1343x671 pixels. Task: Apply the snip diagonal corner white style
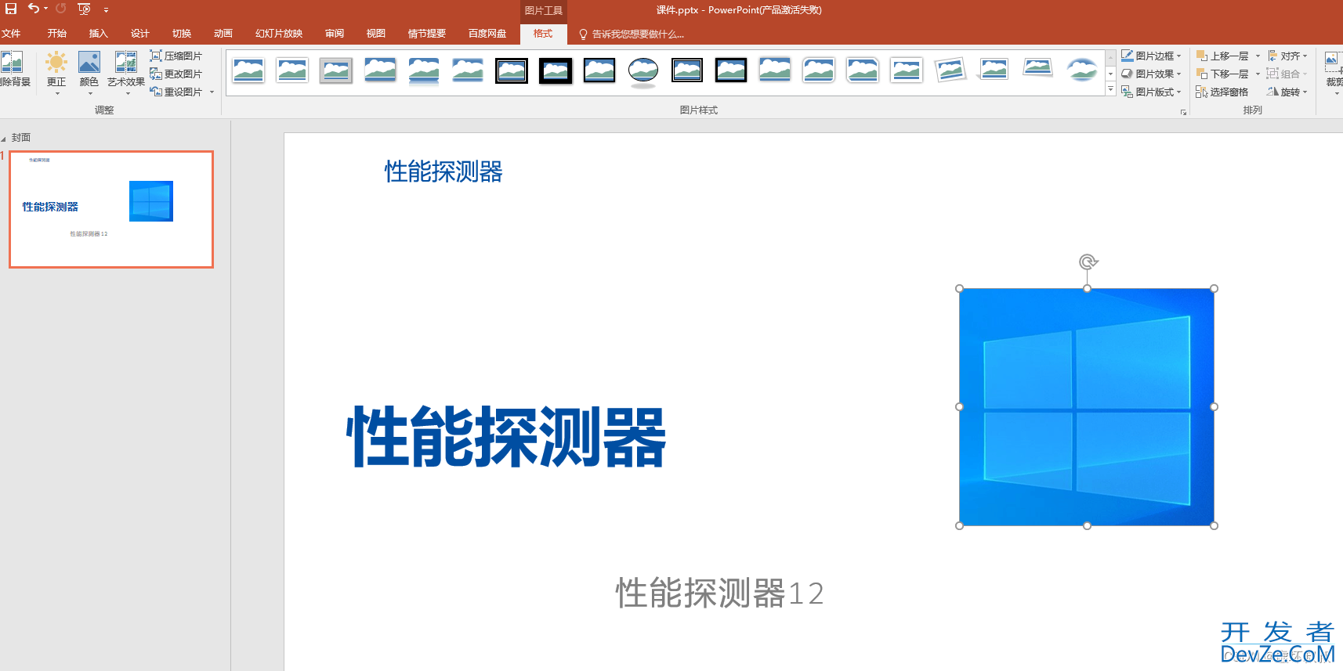(x=863, y=70)
